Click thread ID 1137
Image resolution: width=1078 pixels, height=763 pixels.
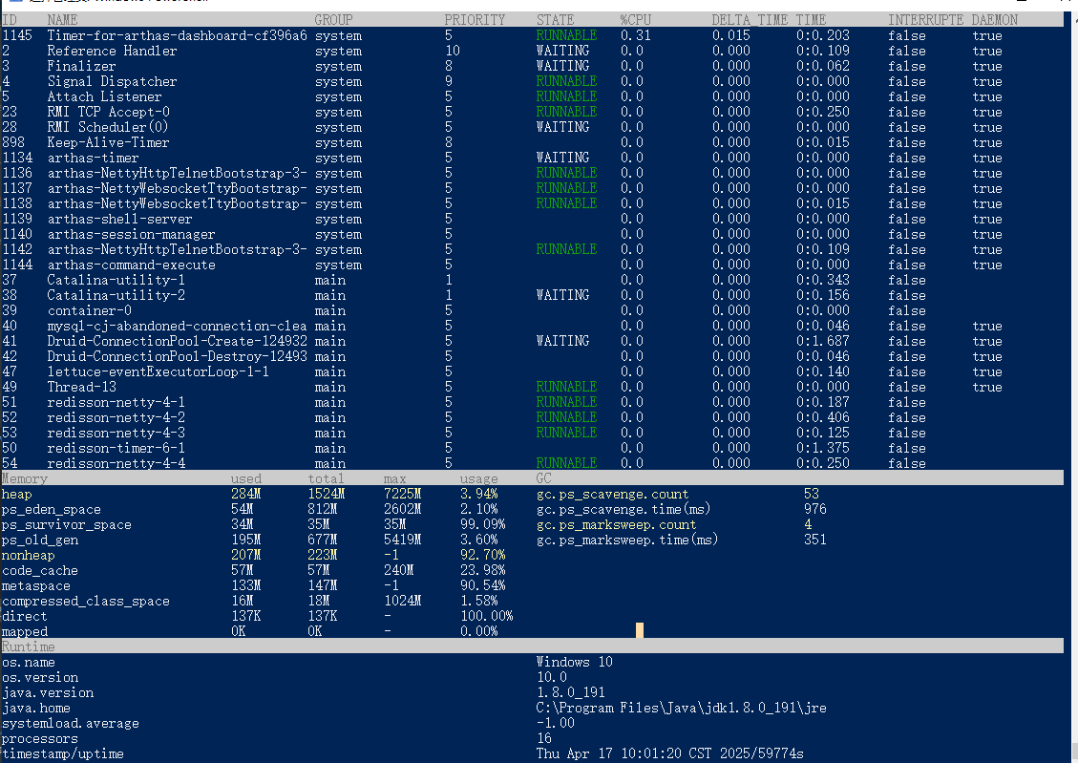17,188
